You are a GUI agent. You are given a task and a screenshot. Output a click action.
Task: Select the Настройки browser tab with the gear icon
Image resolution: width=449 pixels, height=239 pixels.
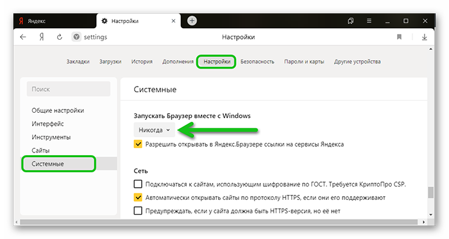pos(139,21)
